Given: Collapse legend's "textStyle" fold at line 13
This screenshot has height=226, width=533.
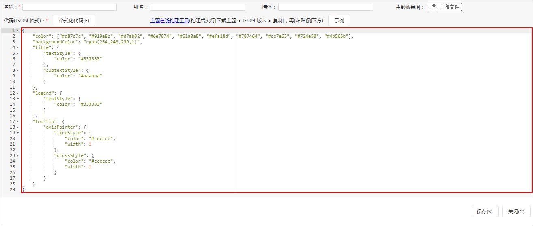Looking at the screenshot, I should coord(18,99).
